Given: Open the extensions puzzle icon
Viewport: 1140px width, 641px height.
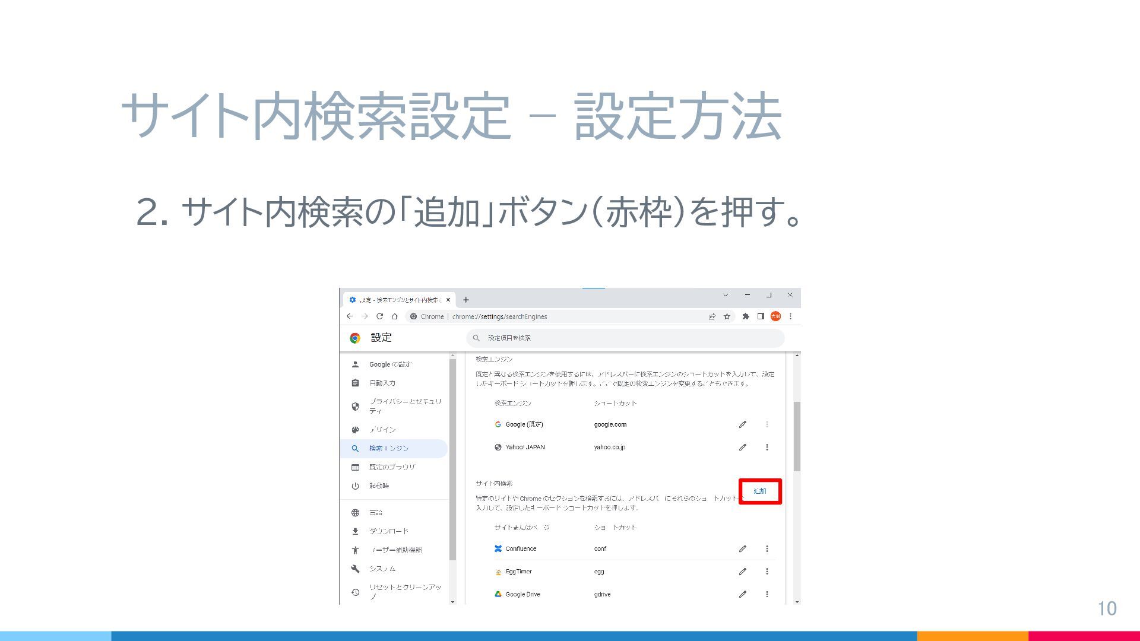Looking at the screenshot, I should (x=746, y=316).
